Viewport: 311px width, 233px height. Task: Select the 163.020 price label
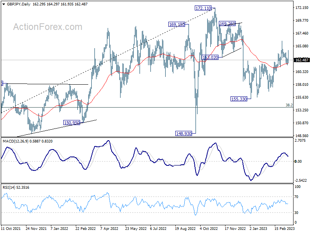(x=210, y=57)
